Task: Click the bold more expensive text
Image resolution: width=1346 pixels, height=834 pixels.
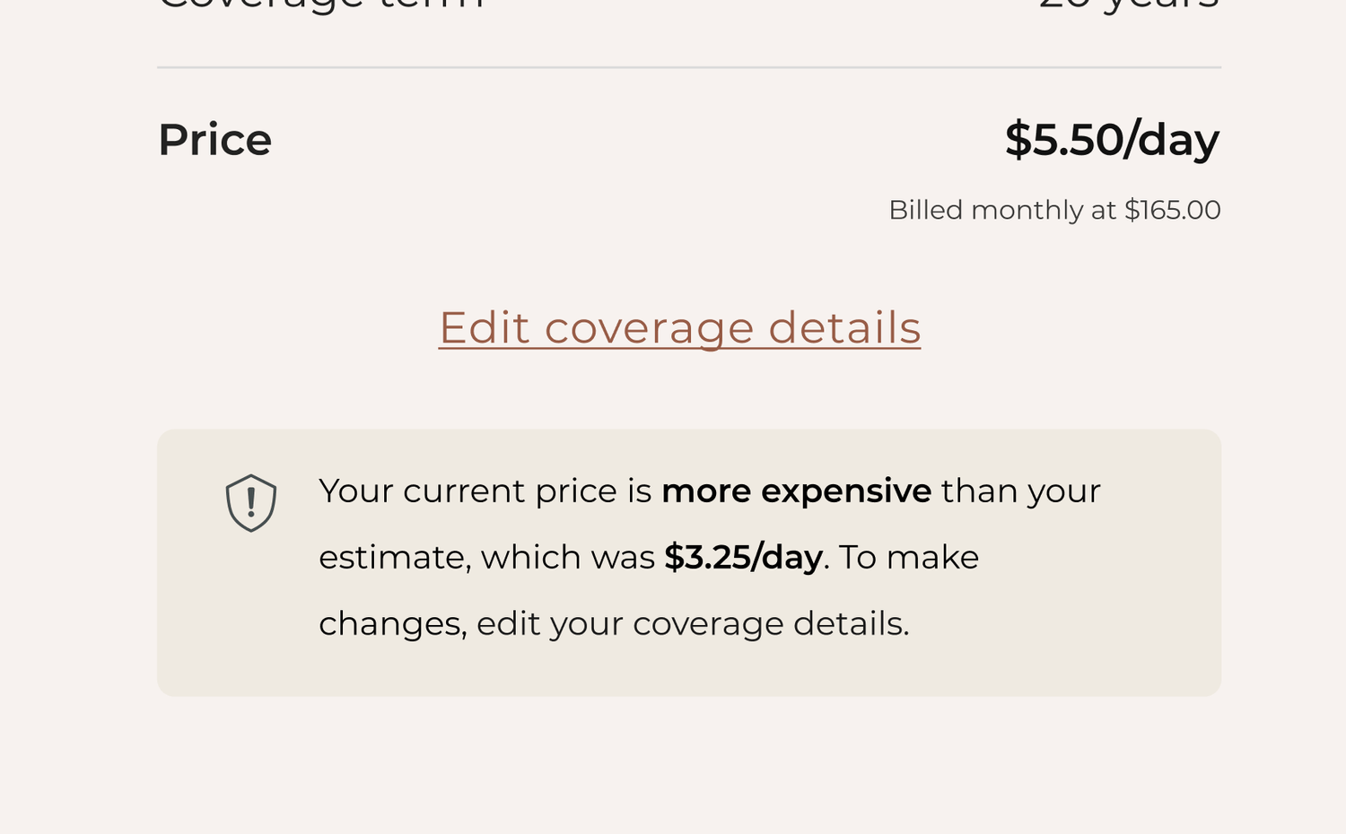Action: click(796, 491)
